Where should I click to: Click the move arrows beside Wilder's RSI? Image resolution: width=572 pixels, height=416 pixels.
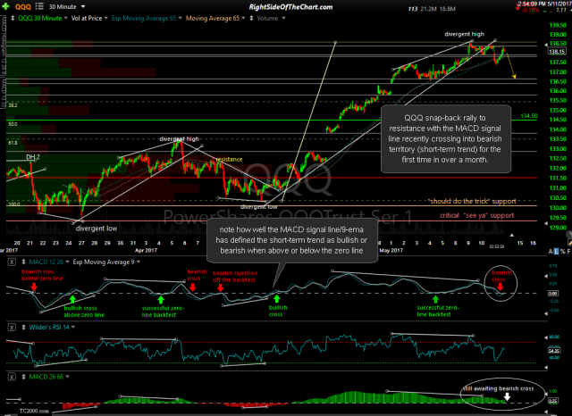24,328
